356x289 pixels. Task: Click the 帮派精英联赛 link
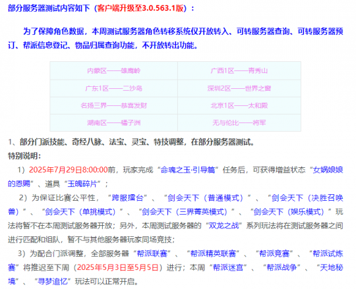(213, 253)
